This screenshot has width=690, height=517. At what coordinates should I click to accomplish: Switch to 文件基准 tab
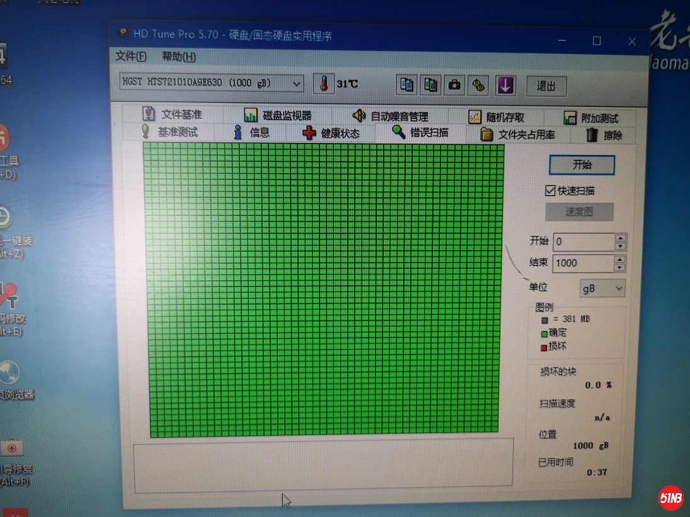tap(173, 115)
